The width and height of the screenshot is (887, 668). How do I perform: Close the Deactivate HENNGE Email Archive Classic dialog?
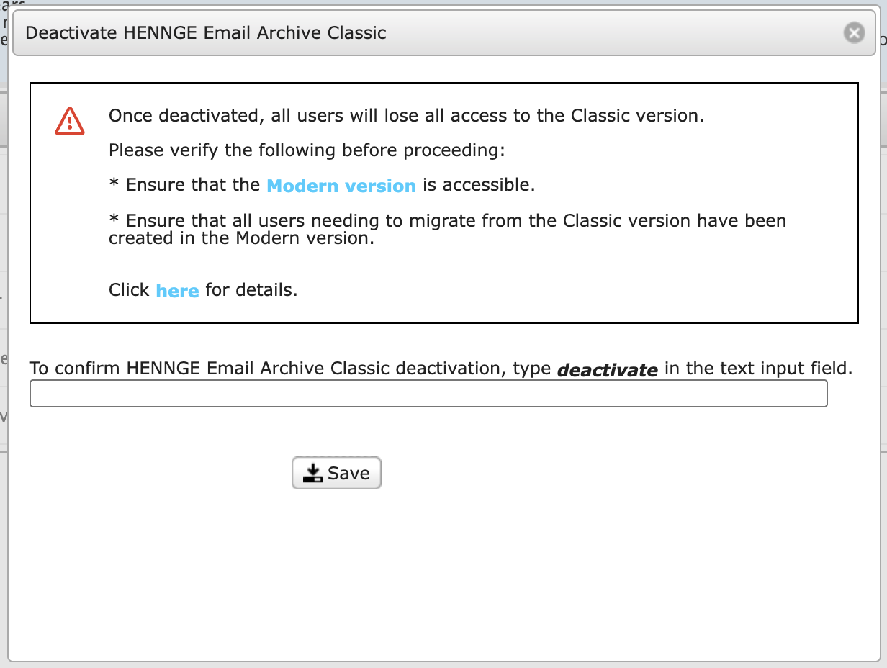click(x=854, y=33)
